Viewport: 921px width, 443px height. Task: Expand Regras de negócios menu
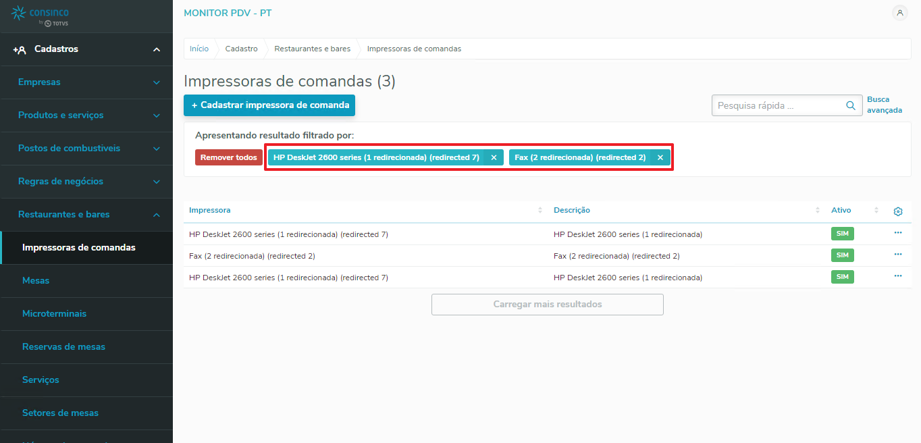(x=157, y=182)
